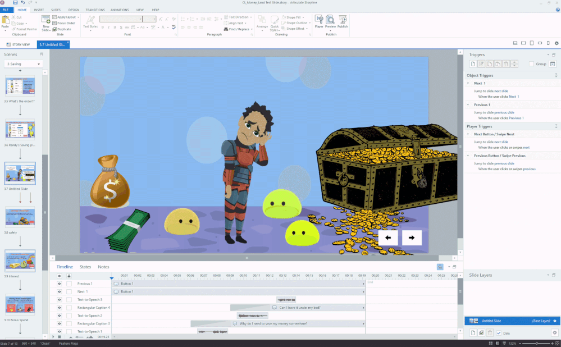
Task: Adjust the zoom slider in status bar
Action: pos(536,344)
